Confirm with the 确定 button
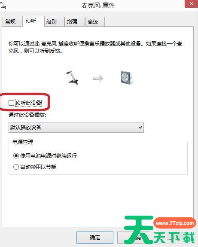 point(95,238)
